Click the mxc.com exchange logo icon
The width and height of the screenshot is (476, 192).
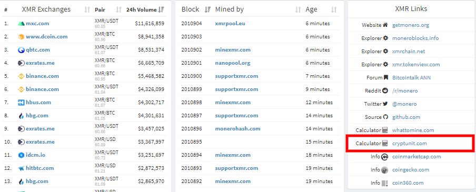[21, 24]
